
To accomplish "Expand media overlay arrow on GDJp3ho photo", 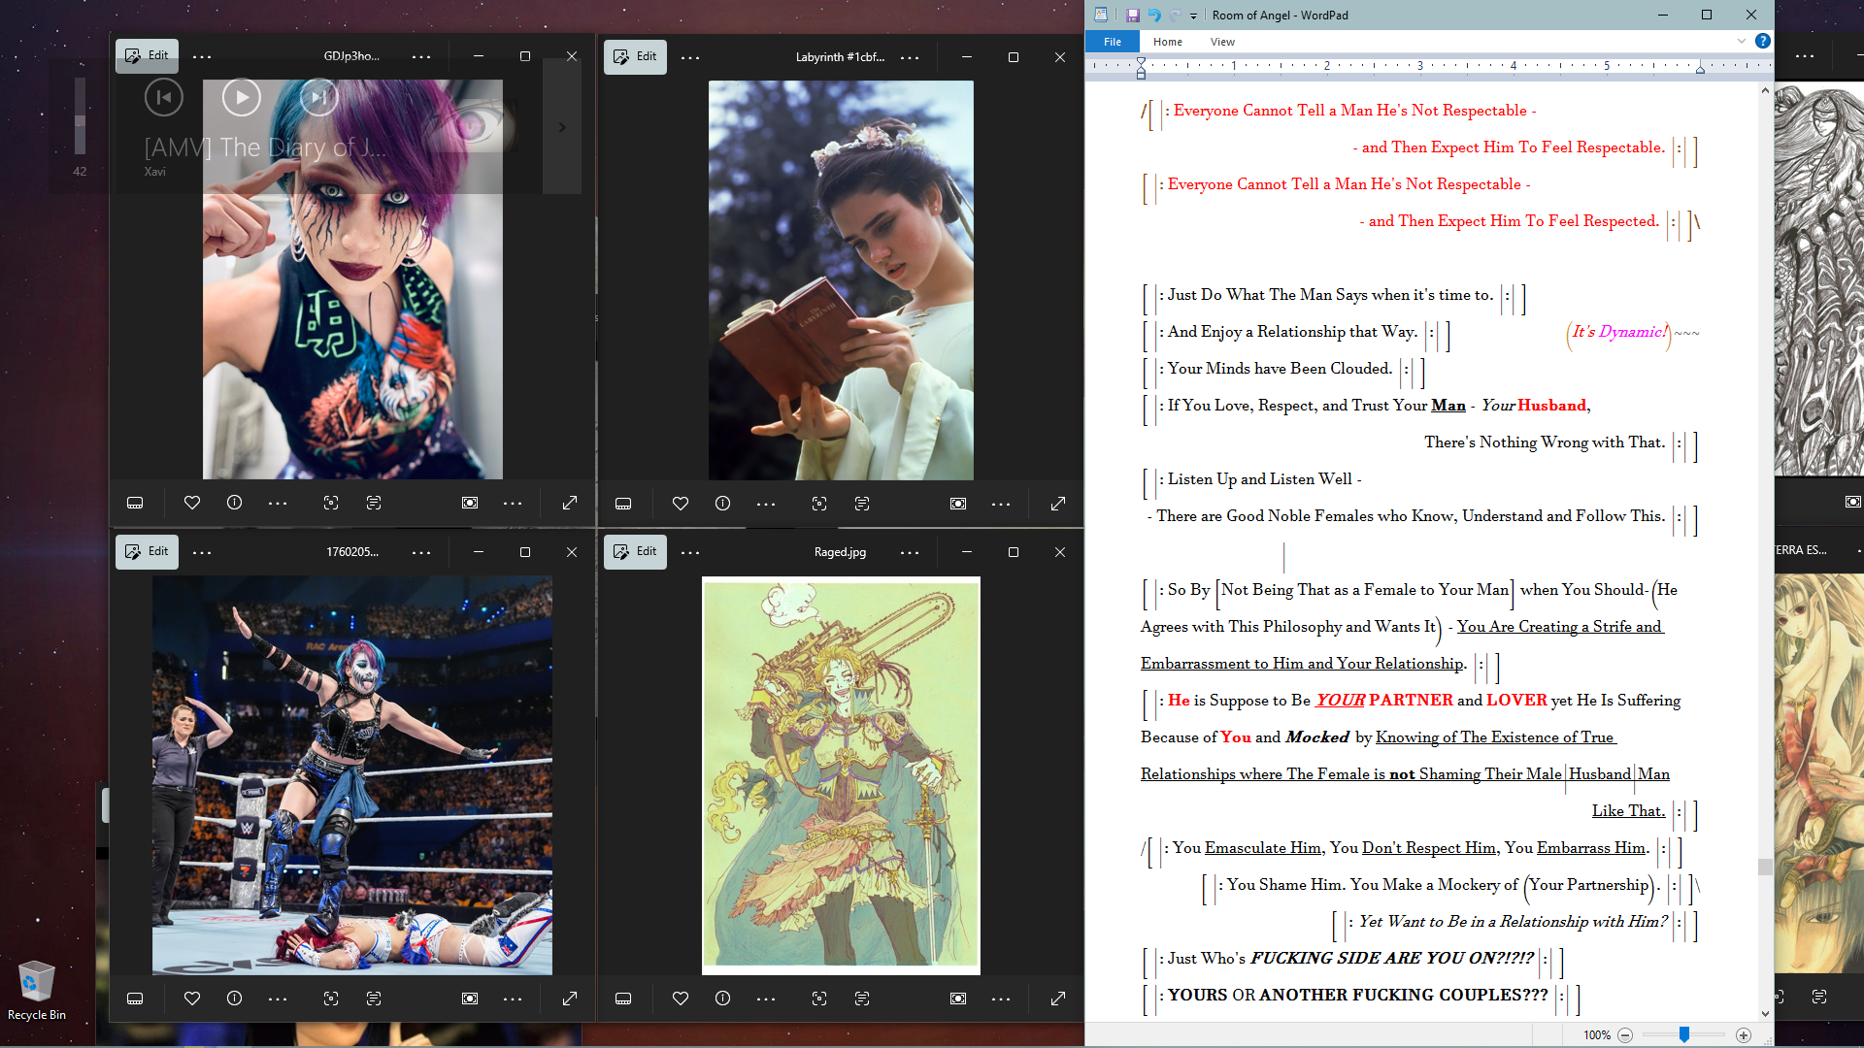I will coord(561,127).
